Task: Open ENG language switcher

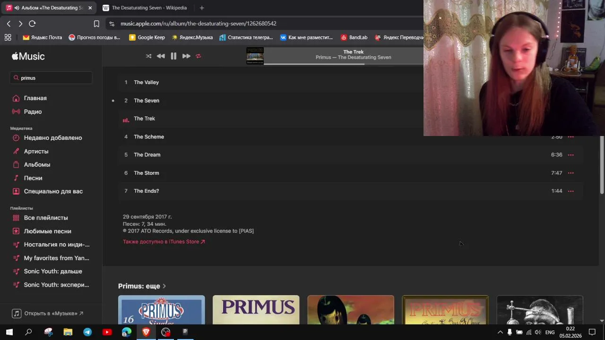Action: tap(550, 332)
